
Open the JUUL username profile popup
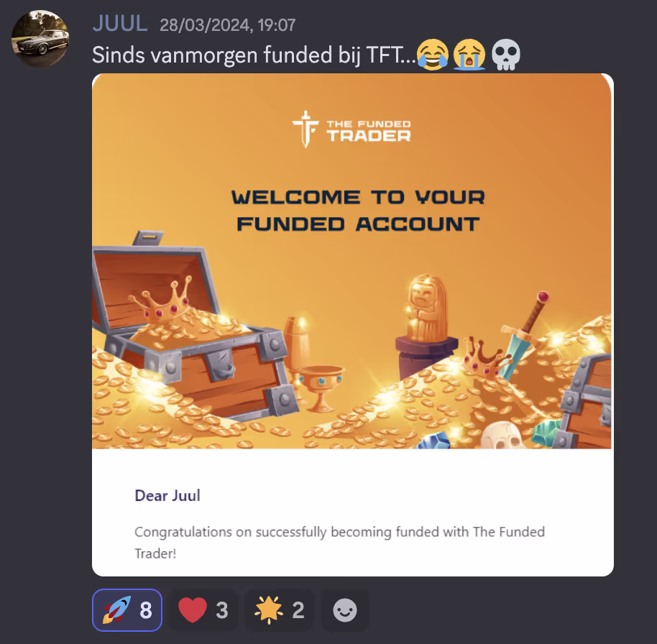pos(120,24)
